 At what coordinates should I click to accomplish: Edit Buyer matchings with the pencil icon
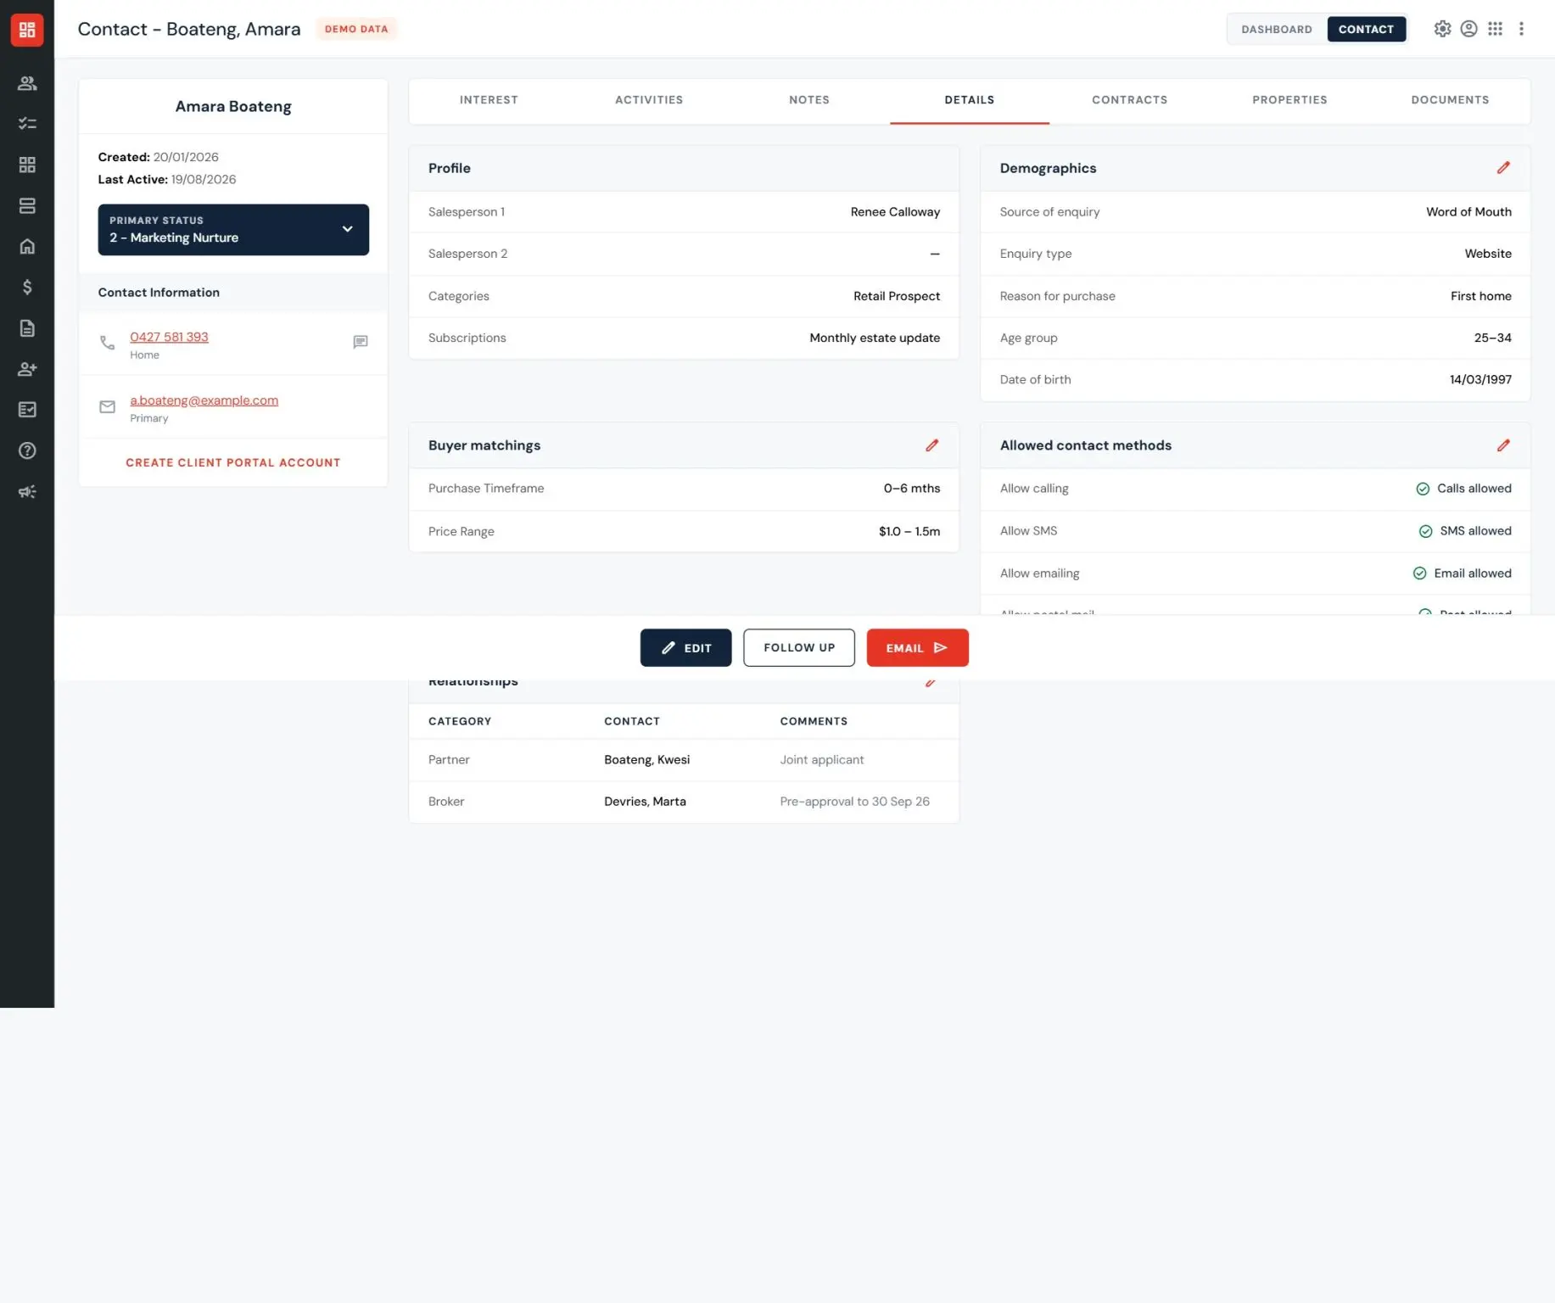[931, 445]
